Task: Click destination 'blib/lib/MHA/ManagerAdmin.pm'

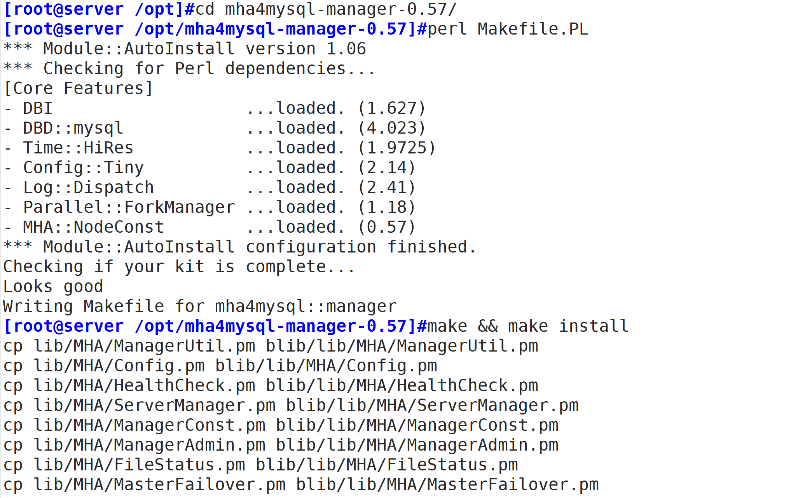Action: tap(417, 445)
